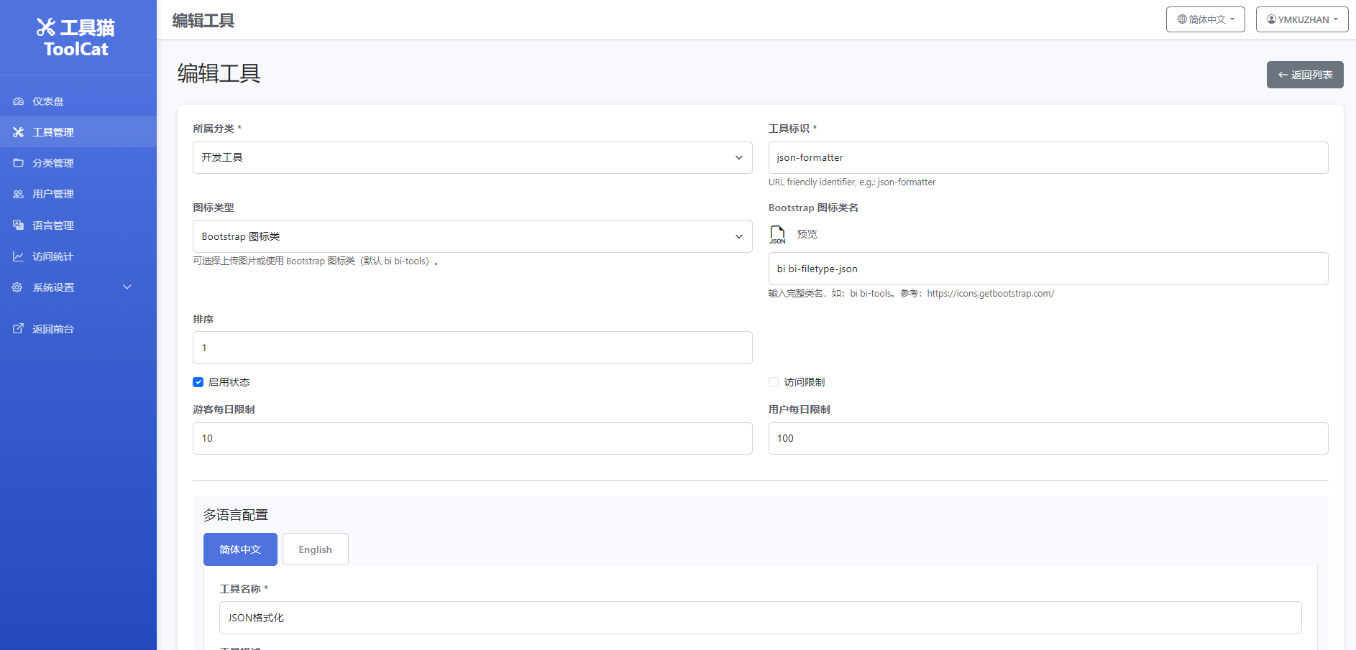
Task: Switch to the English language tab
Action: pyautogui.click(x=315, y=549)
